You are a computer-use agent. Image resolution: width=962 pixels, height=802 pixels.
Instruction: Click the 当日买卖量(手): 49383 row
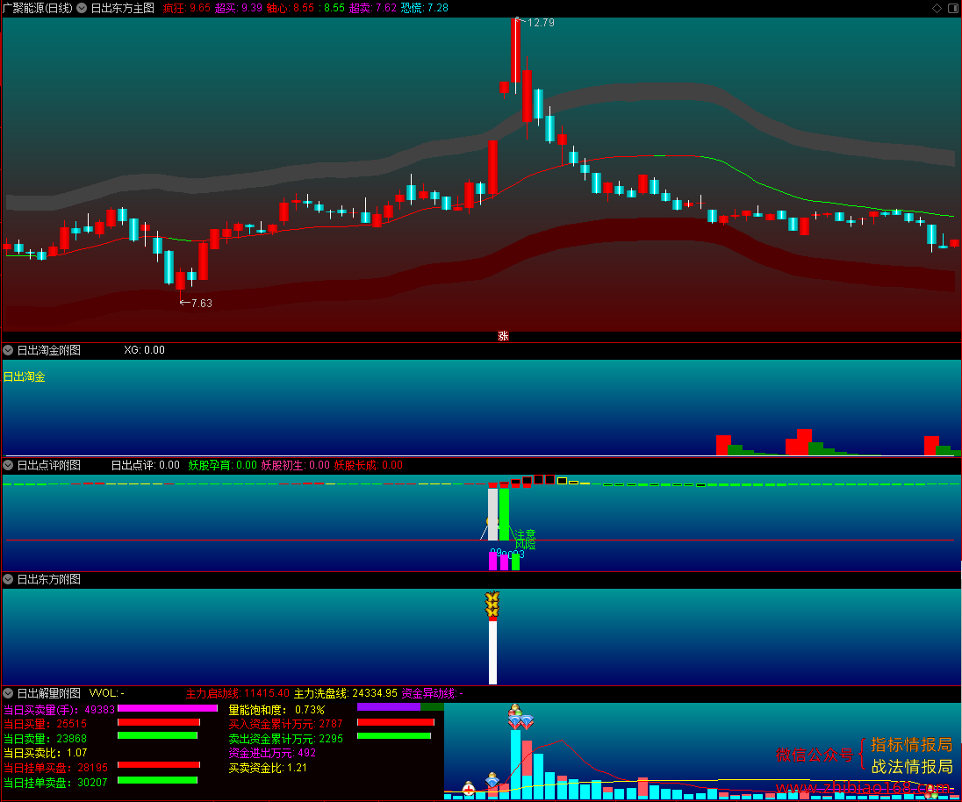pyautogui.click(x=59, y=710)
